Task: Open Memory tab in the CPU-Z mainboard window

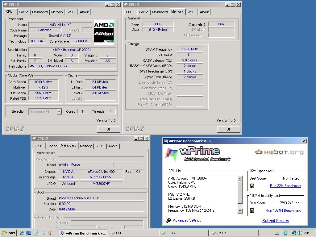Action: pos(86,146)
